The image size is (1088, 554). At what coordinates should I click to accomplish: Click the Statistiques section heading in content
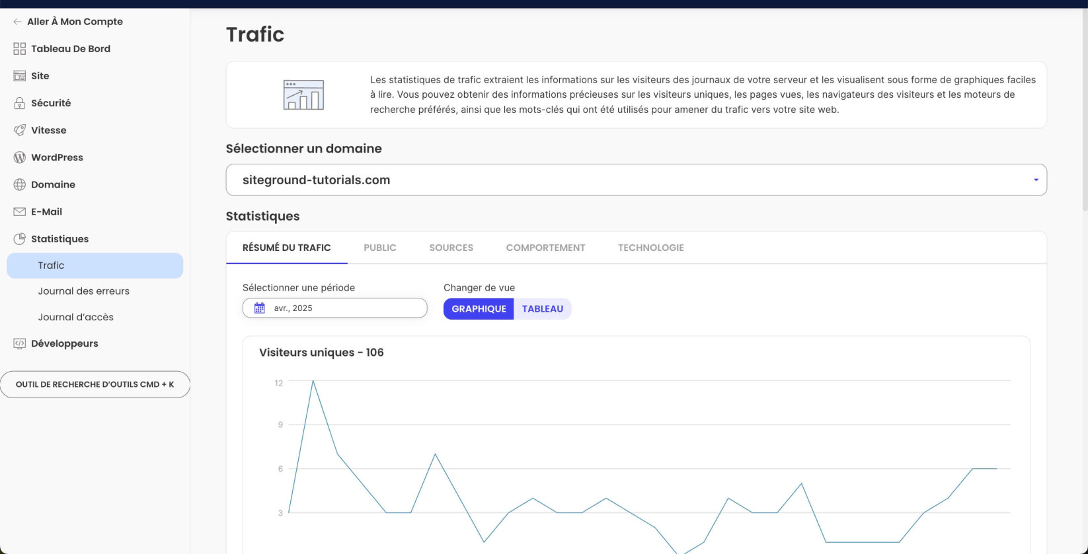262,217
